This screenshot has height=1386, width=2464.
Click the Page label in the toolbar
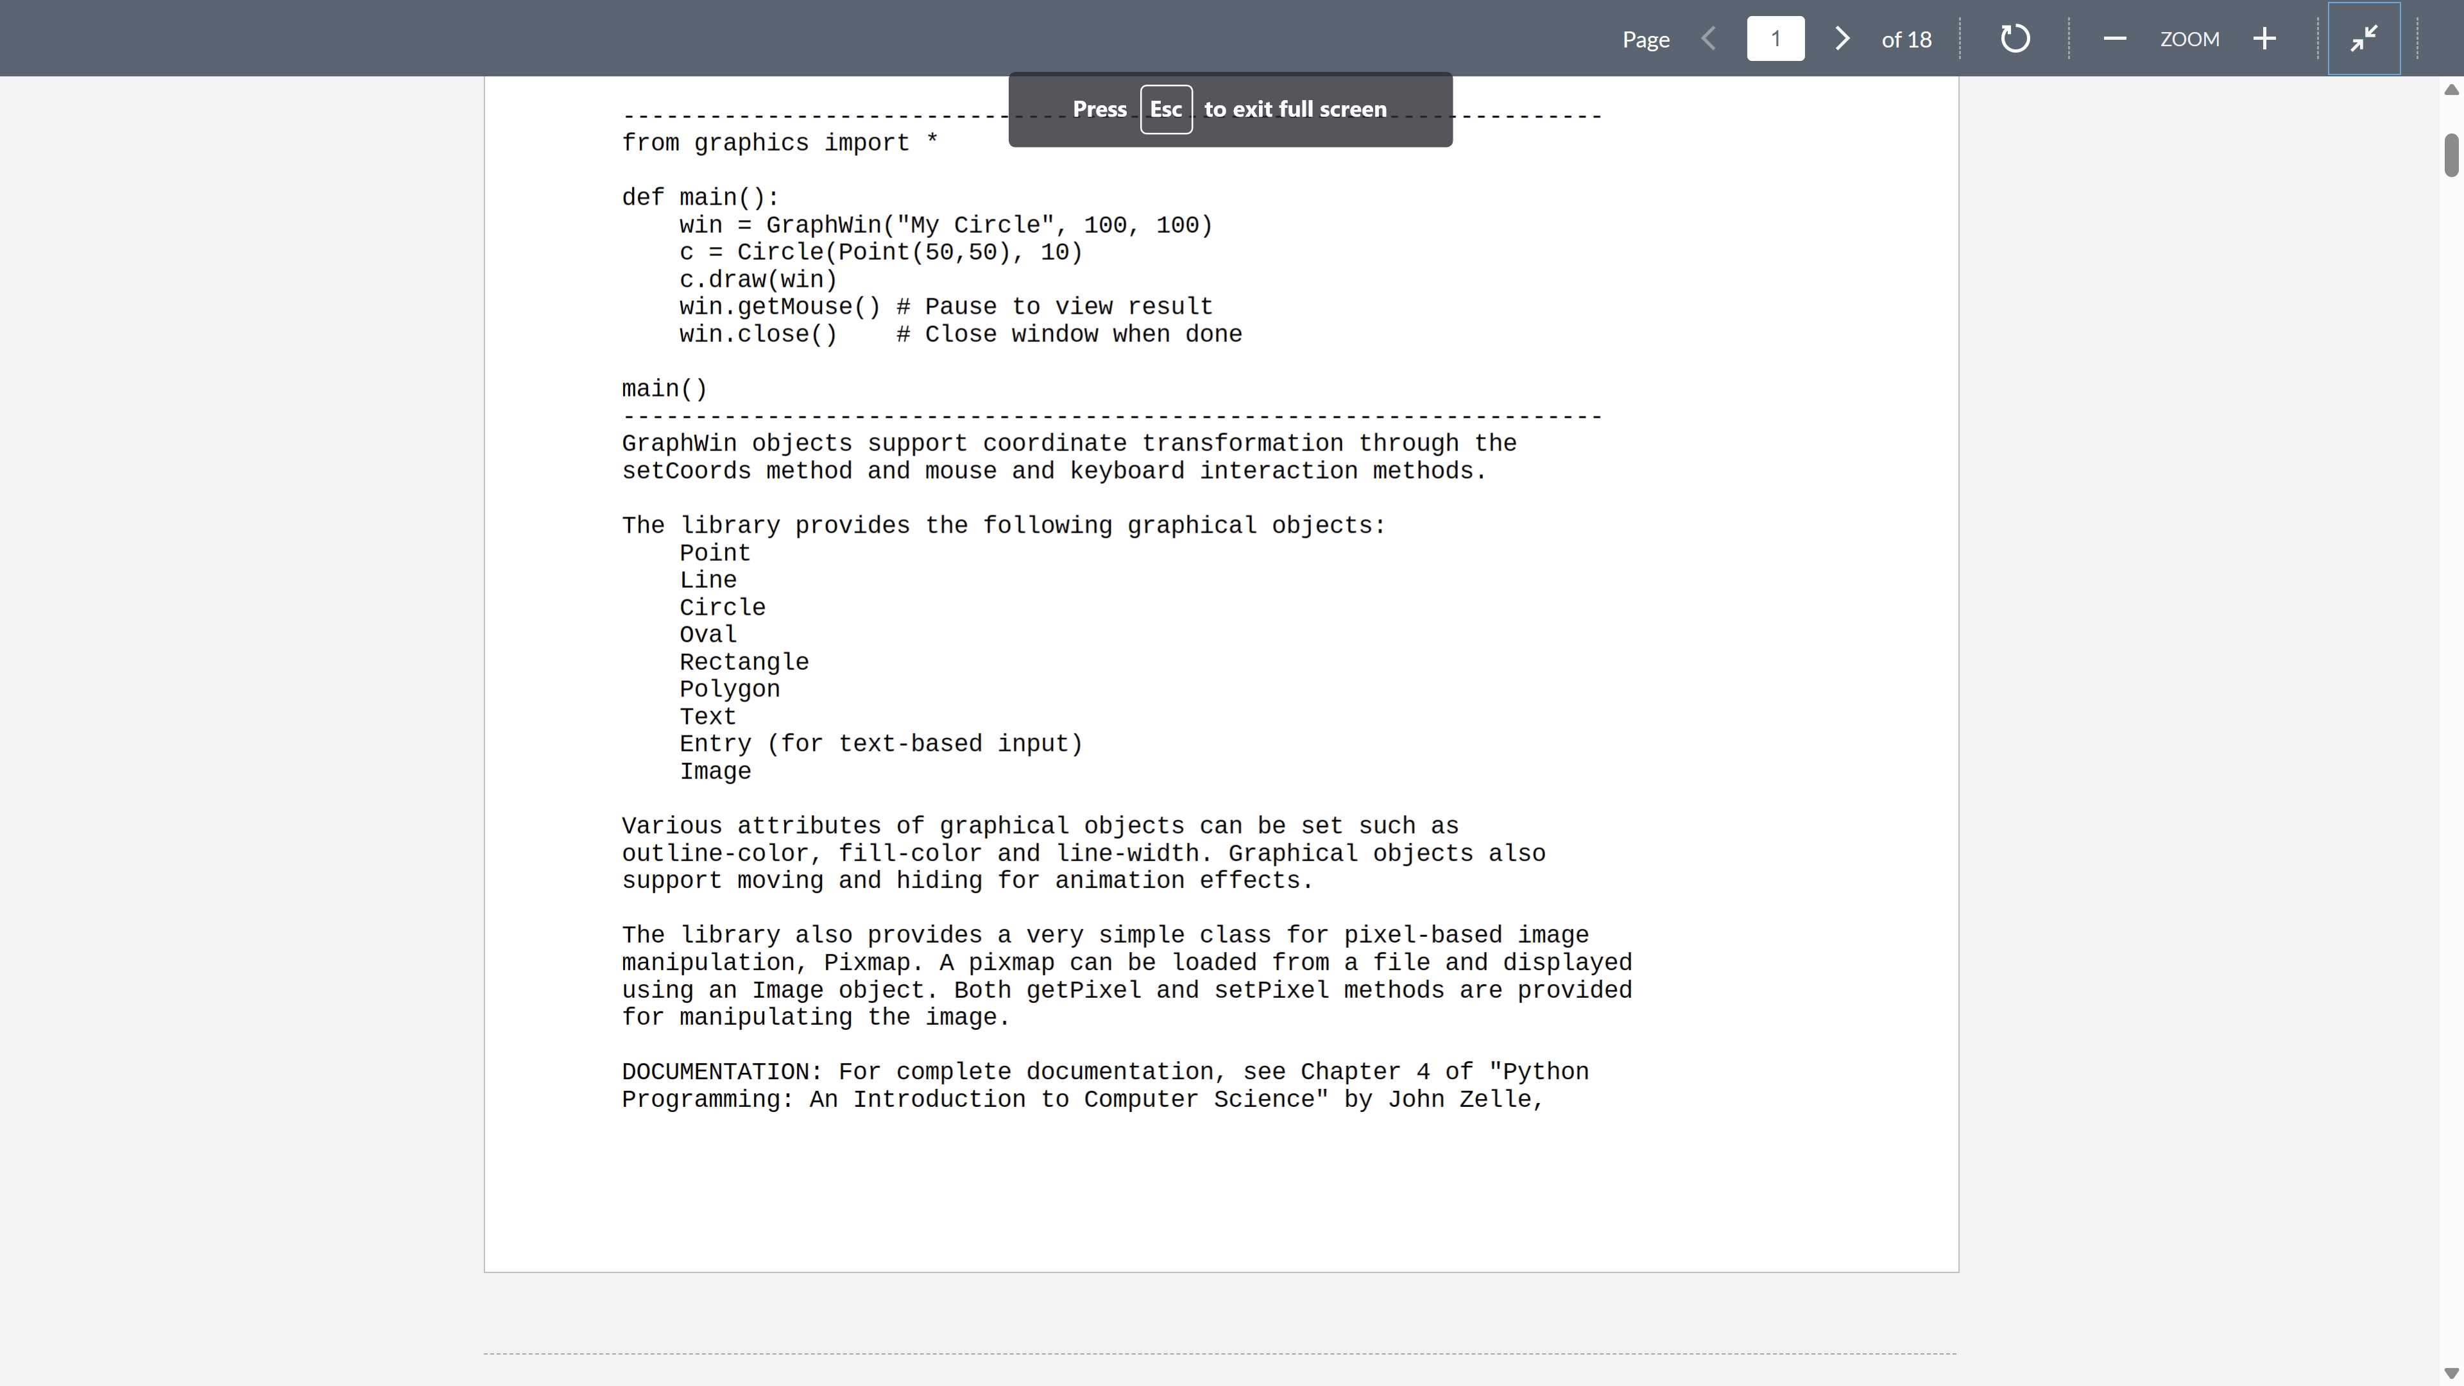point(1645,38)
